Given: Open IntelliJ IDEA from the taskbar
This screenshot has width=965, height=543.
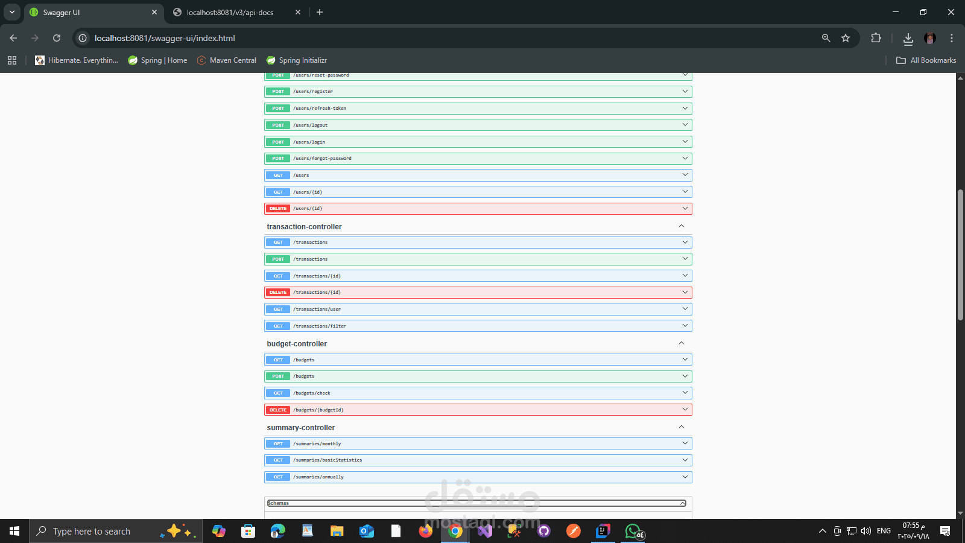Looking at the screenshot, I should (x=603, y=531).
